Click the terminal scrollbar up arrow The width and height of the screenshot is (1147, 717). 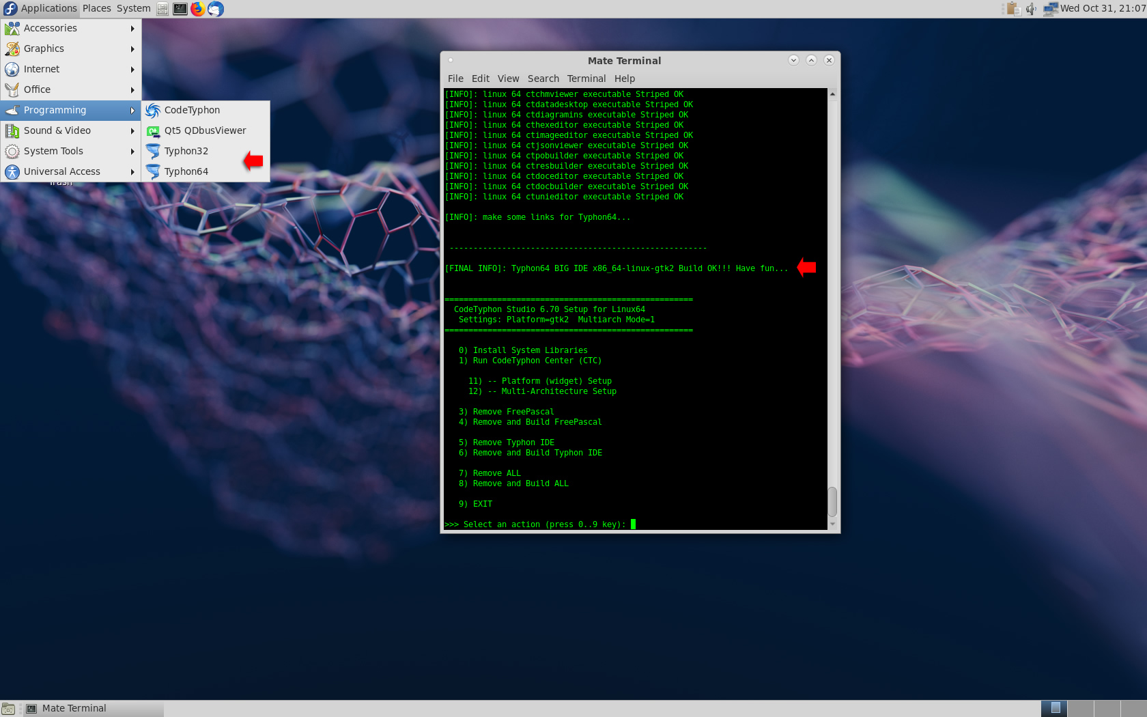[x=832, y=94]
